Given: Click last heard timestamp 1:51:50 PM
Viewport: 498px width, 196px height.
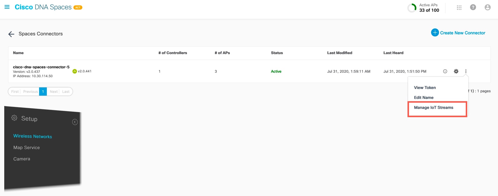Looking at the screenshot, I should [405, 72].
